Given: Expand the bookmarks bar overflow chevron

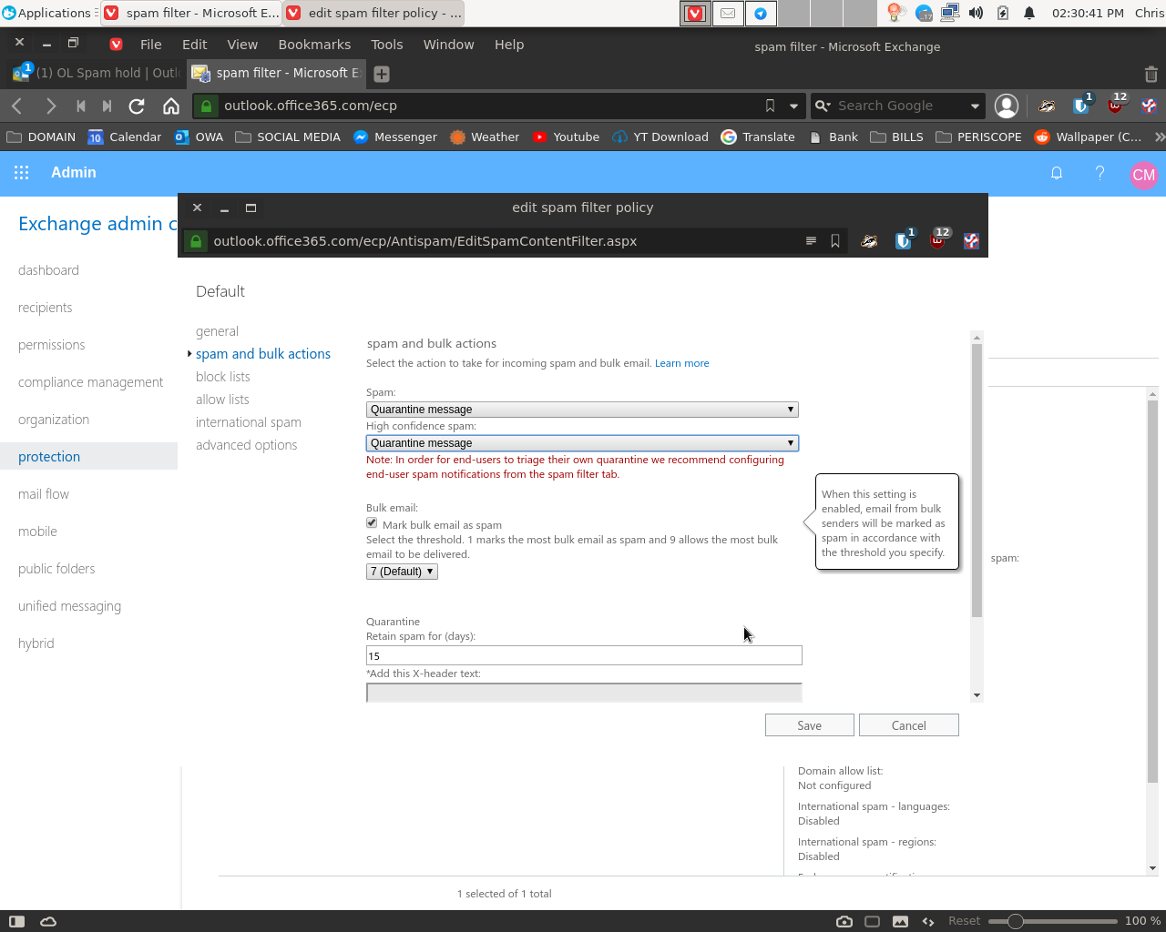Looking at the screenshot, I should tap(1159, 137).
